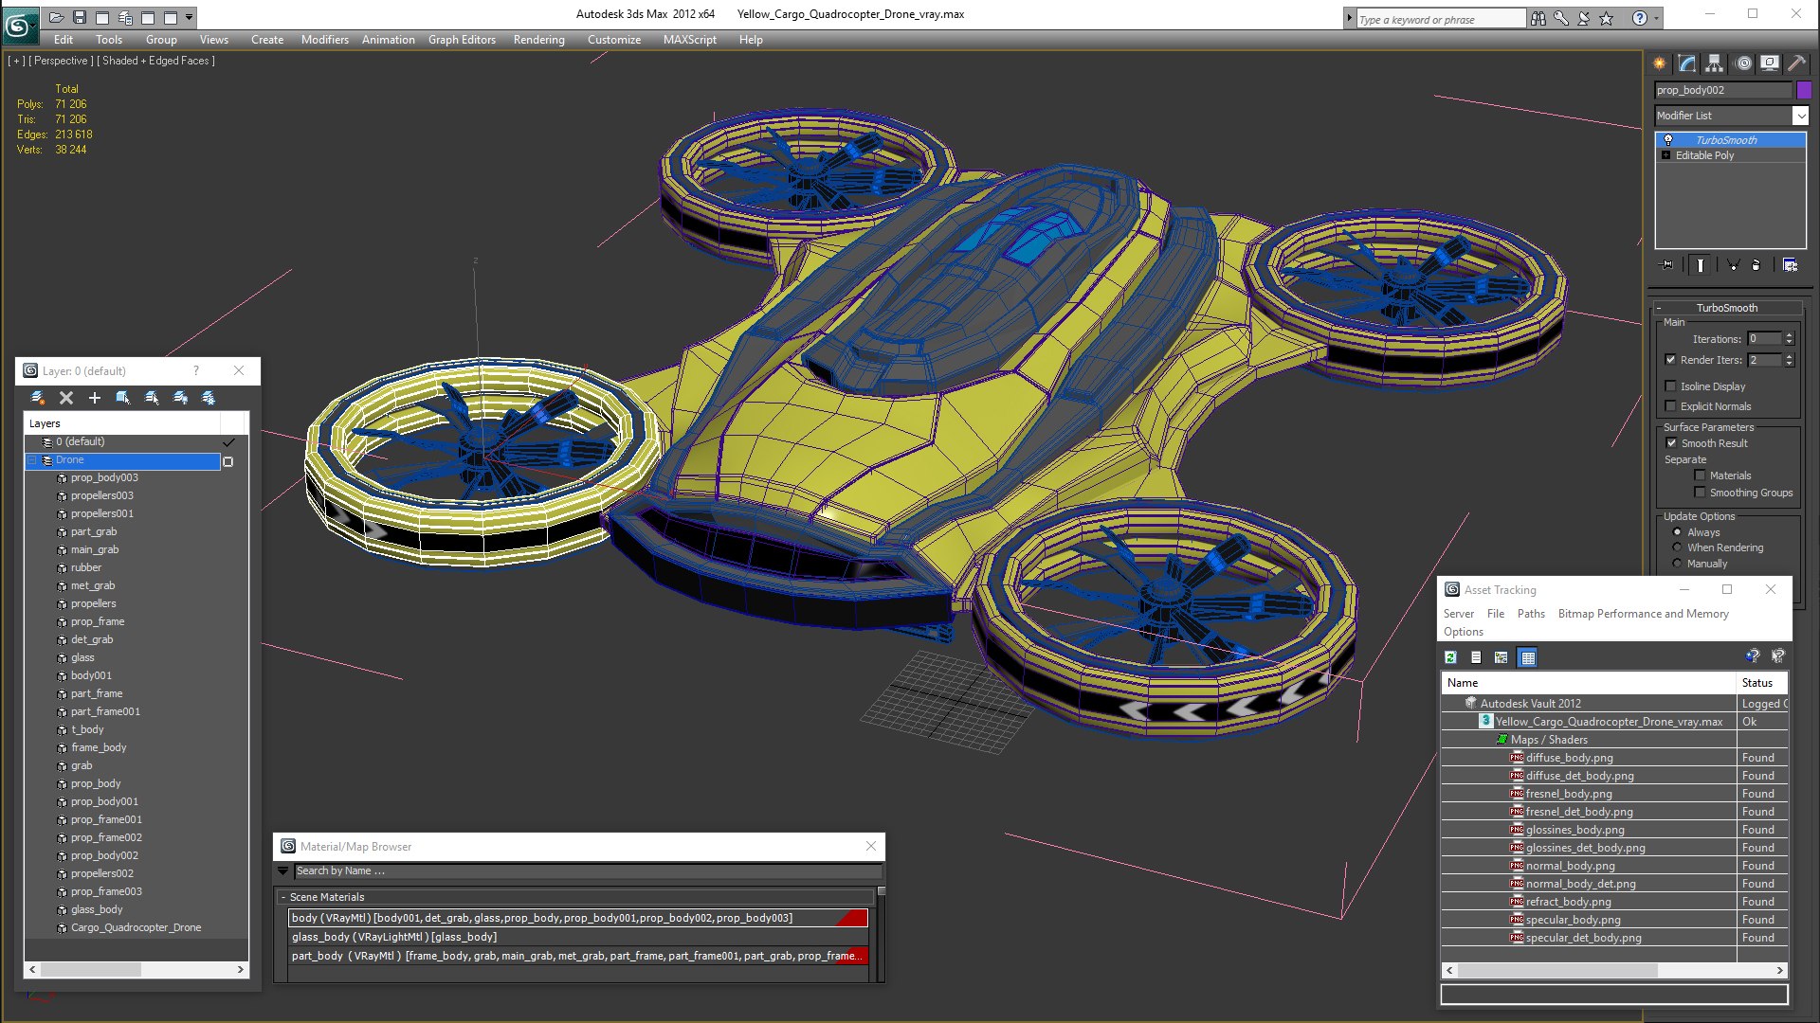Viewport: 1820px width, 1023px height.
Task: Collapse the Drone layer tree
Action: pos(32,460)
